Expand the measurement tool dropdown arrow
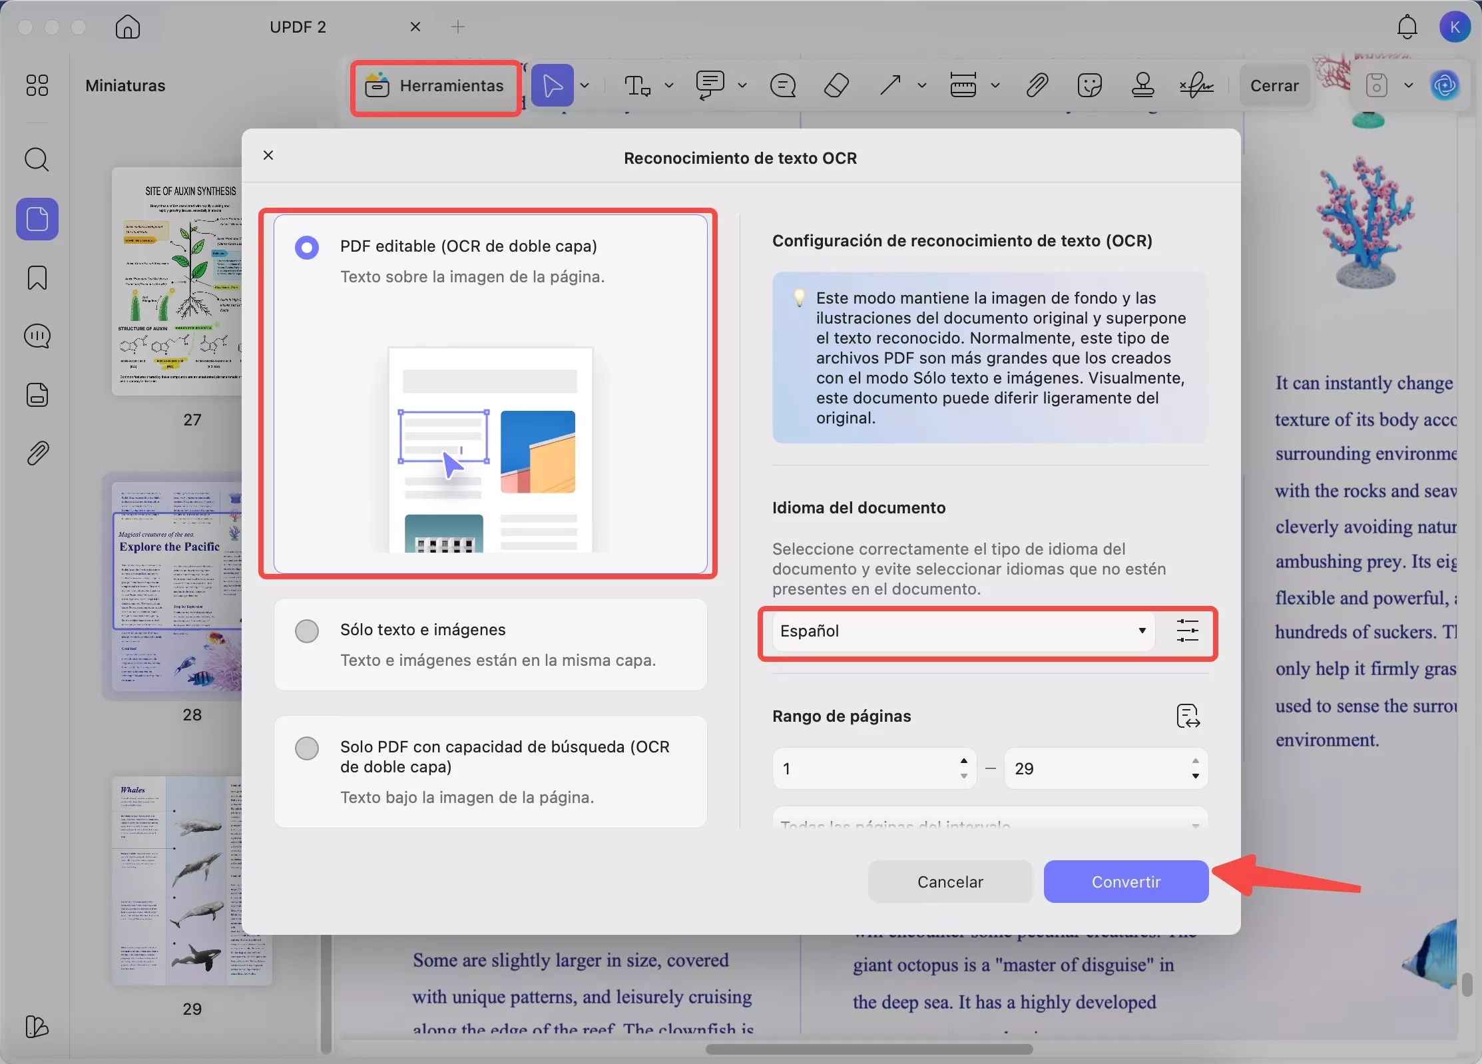The height and width of the screenshot is (1064, 1482). pos(995,85)
